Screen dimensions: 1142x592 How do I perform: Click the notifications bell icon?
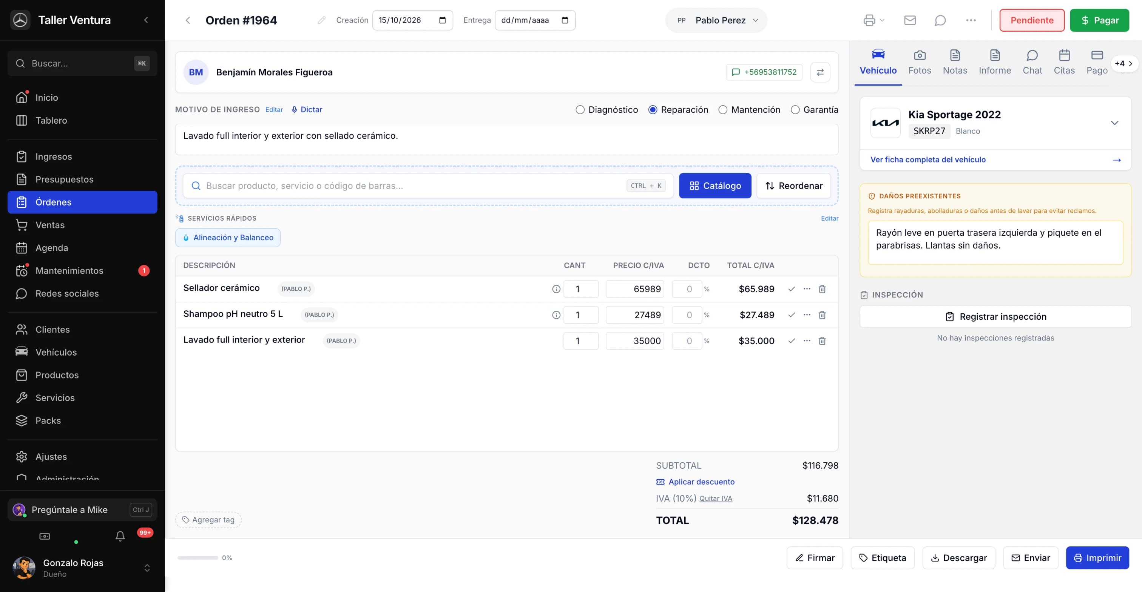[x=120, y=536]
